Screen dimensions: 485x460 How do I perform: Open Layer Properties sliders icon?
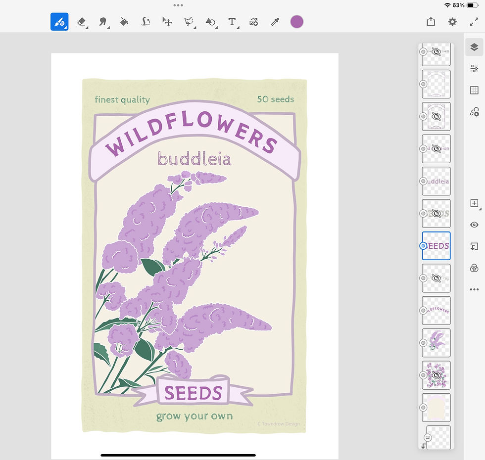coord(474,68)
